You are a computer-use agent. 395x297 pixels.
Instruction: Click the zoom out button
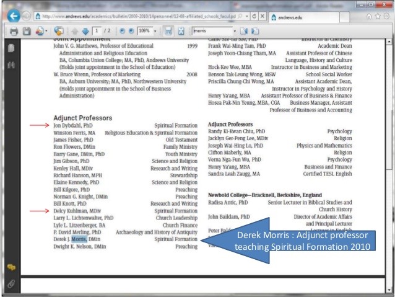pos(122,31)
